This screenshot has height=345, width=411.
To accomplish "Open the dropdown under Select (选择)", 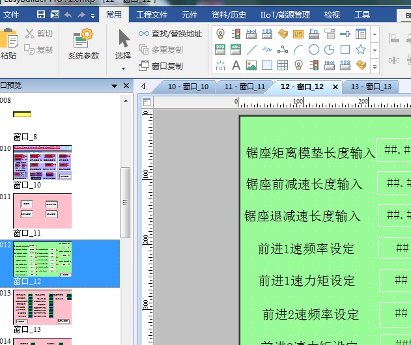I will (123, 67).
